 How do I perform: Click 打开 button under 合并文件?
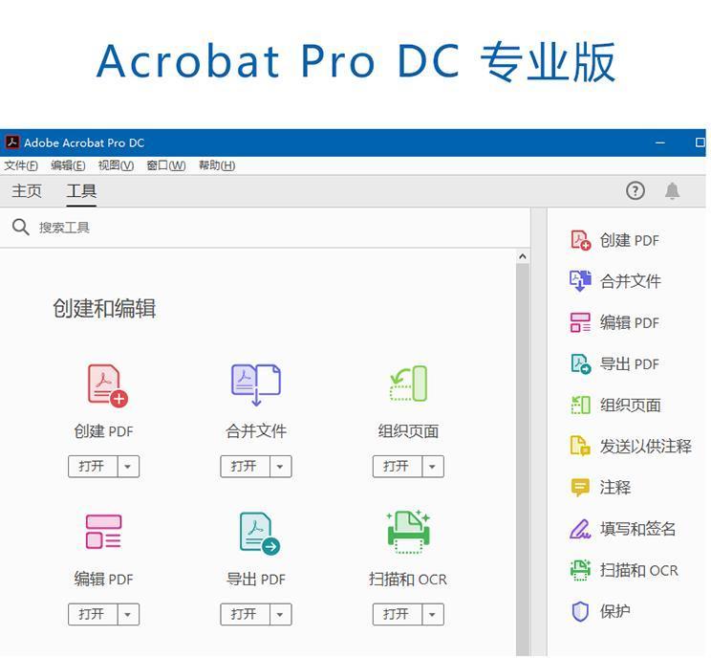[246, 467]
